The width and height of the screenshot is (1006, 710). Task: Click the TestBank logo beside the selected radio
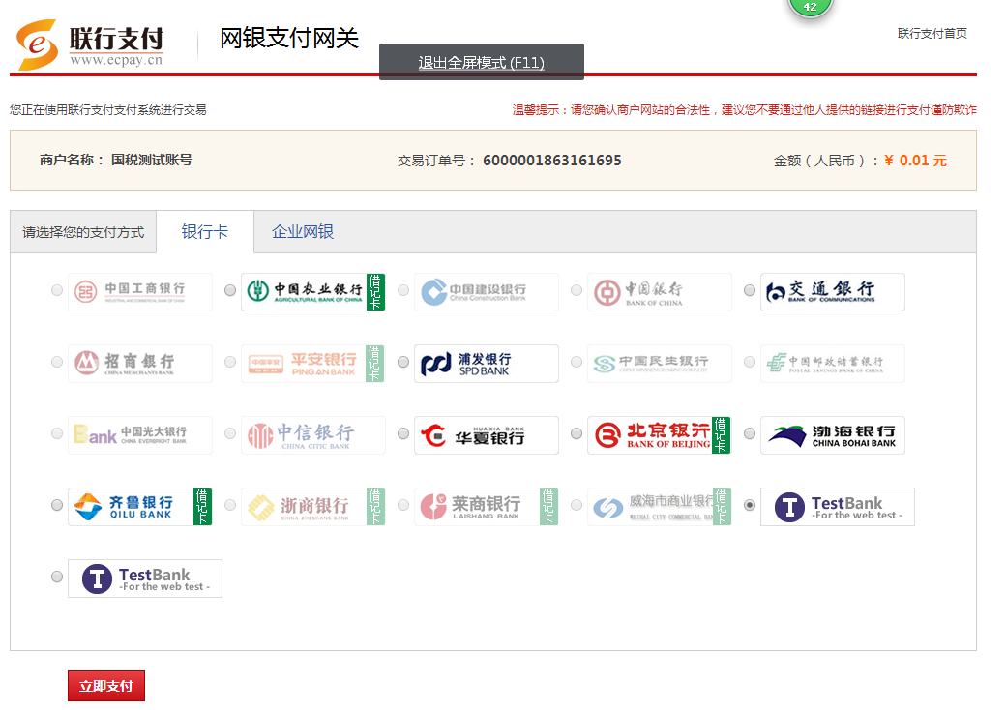pyautogui.click(x=838, y=507)
